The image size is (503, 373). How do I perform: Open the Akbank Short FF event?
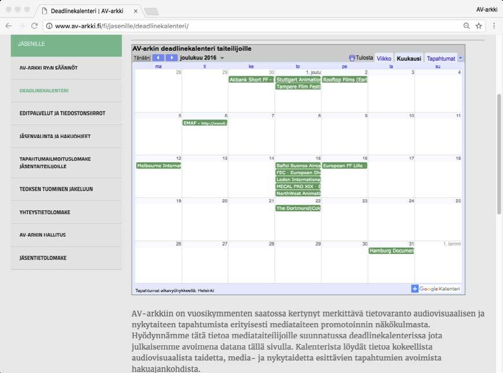pos(251,80)
